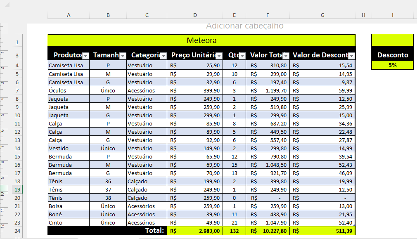
Task: Select Boné total value 438,90
Action: coord(268,214)
